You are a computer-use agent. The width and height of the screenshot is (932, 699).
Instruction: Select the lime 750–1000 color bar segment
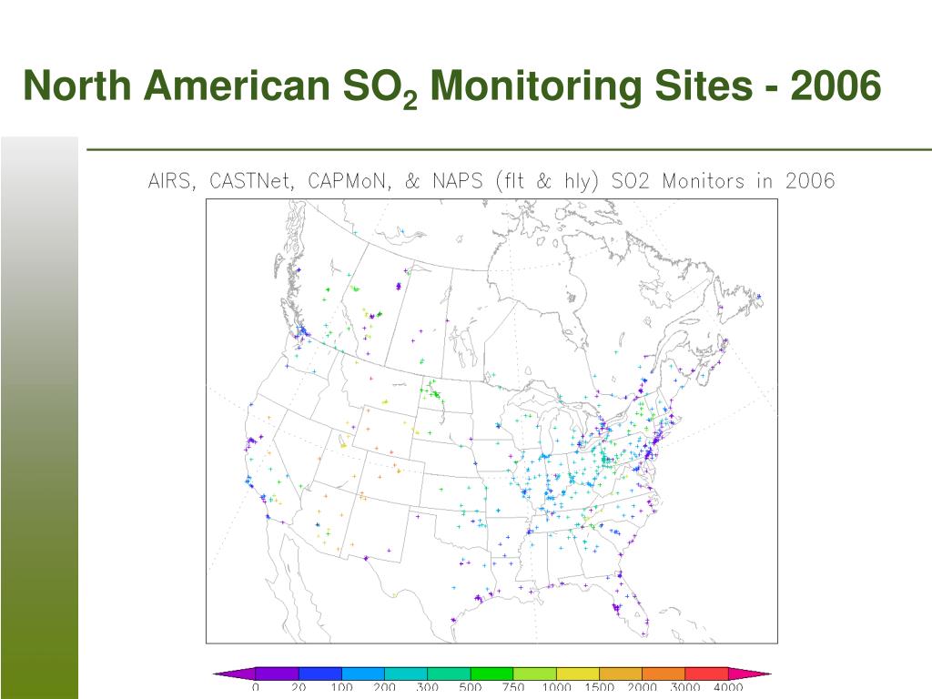tap(535, 674)
